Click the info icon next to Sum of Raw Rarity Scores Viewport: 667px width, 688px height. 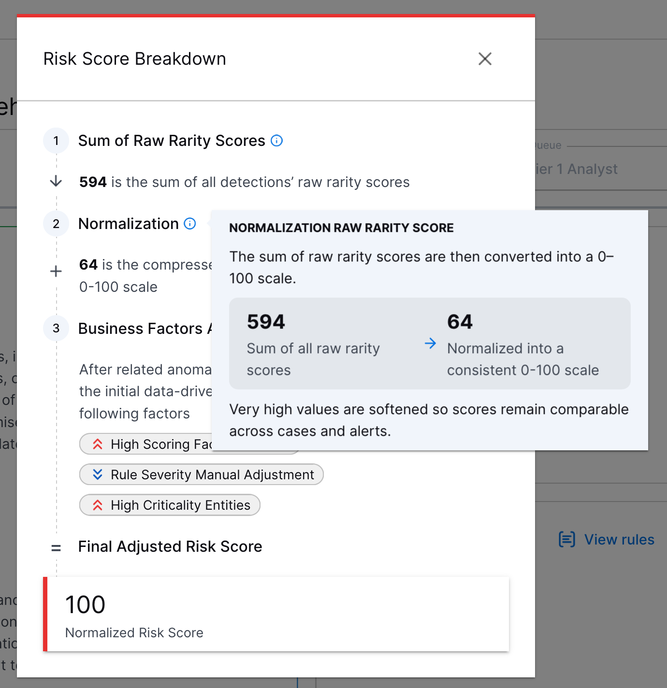click(x=276, y=141)
